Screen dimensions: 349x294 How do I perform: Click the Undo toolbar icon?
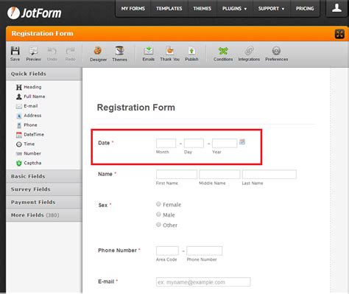point(52,54)
